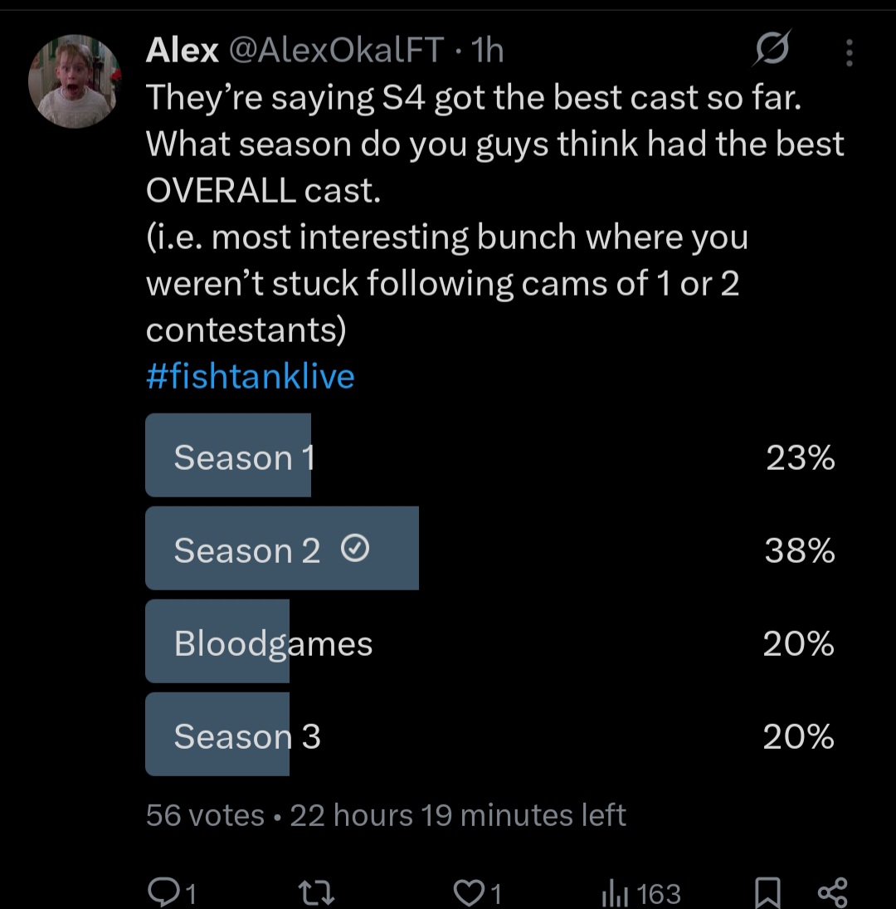Image resolution: width=896 pixels, height=909 pixels.
Task: Click the checkmark beside Season 2
Action: (x=355, y=549)
